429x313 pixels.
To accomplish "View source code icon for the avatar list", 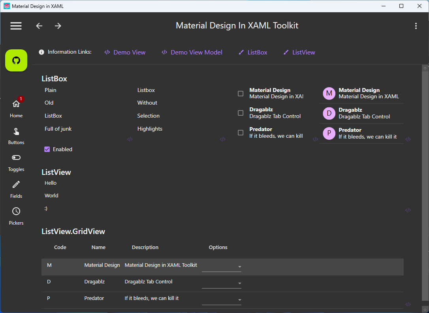I will click(408, 139).
